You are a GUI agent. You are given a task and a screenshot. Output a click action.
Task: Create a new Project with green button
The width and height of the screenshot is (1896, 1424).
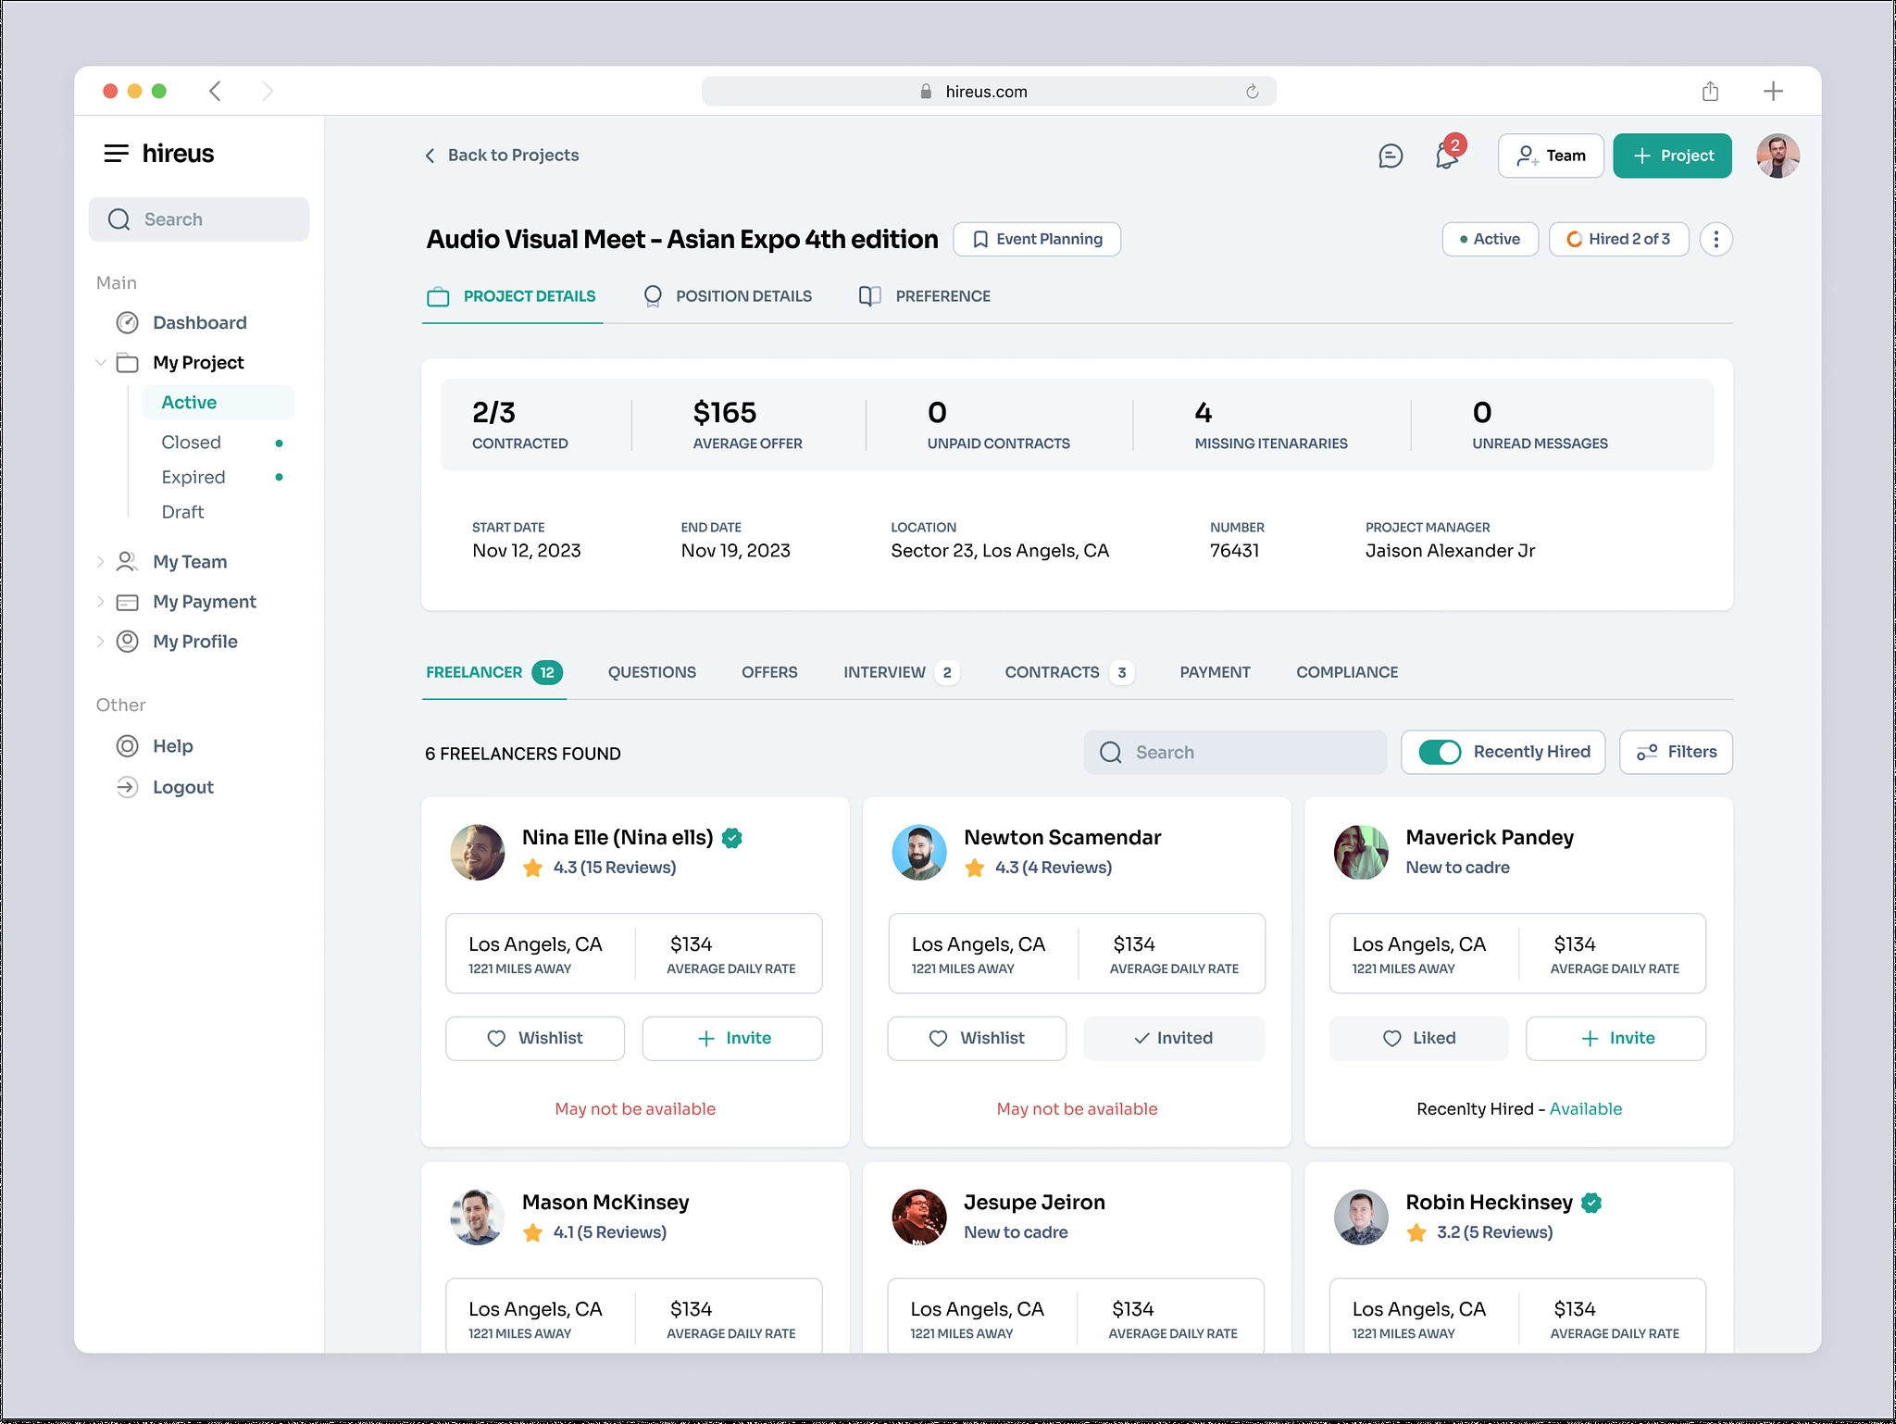tap(1672, 156)
